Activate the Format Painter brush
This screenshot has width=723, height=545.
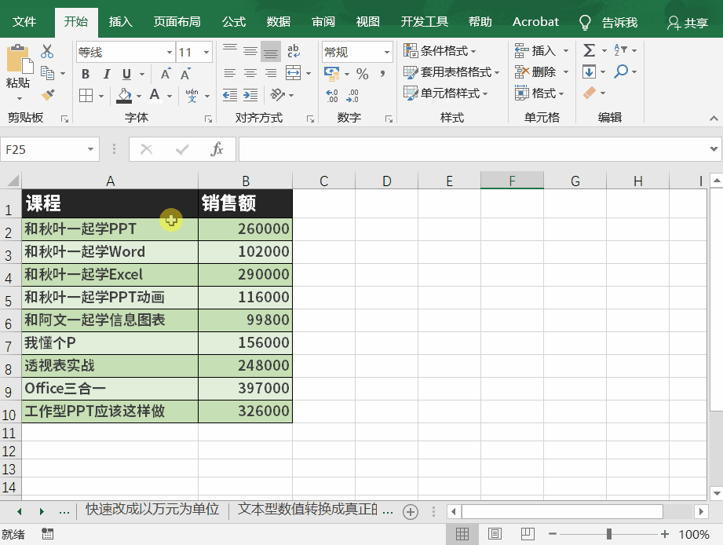tap(48, 94)
